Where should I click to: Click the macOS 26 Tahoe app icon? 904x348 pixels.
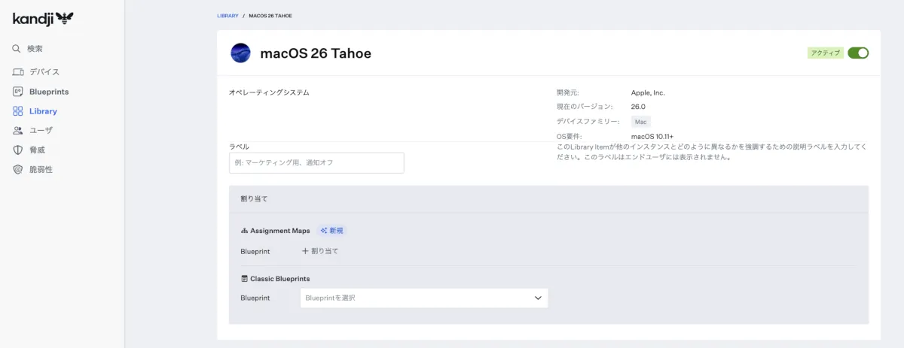point(240,53)
